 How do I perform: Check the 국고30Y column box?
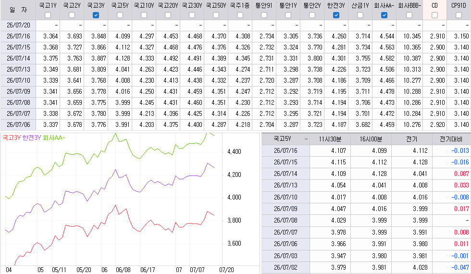(x=192, y=15)
